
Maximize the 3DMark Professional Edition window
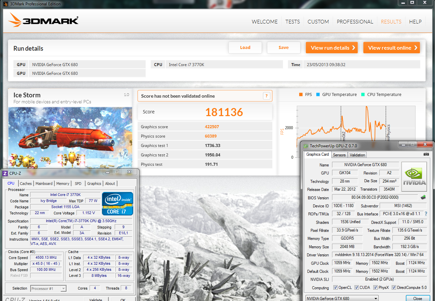(413, 3)
